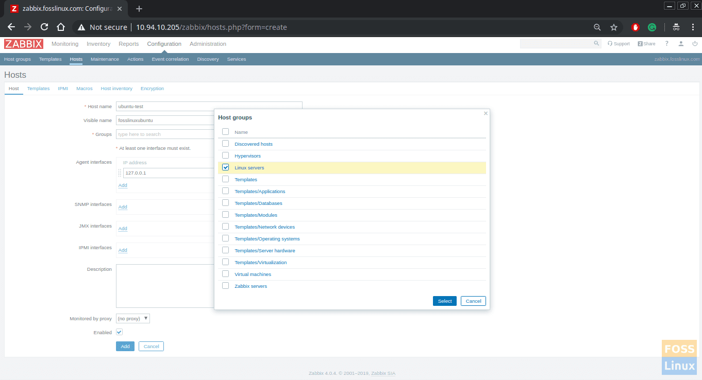702x380 pixels.
Task: Click Cancel button below the form
Action: 151,347
